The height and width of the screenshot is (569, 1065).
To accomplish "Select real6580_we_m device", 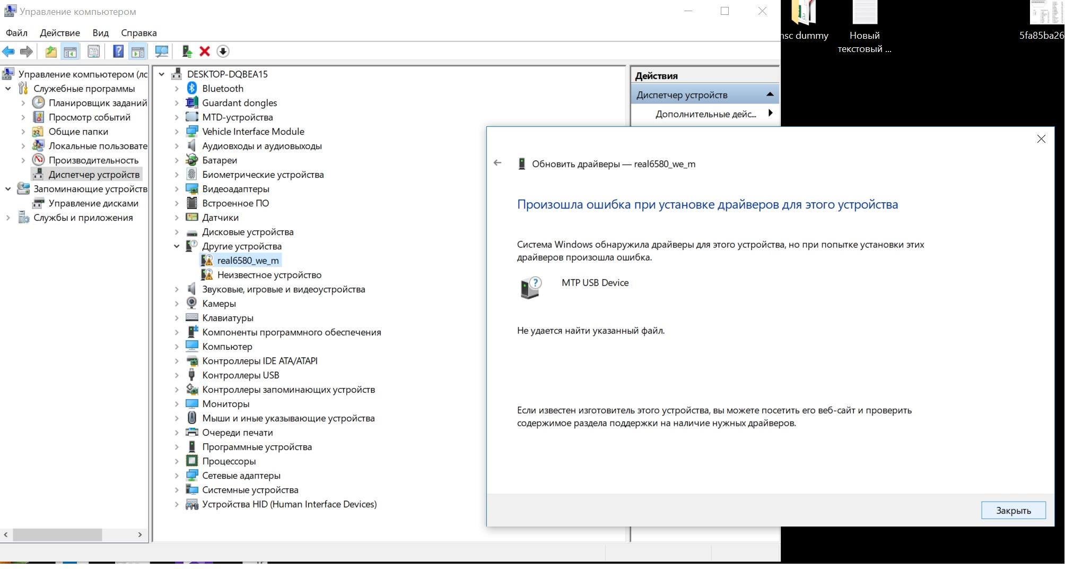I will pos(248,261).
